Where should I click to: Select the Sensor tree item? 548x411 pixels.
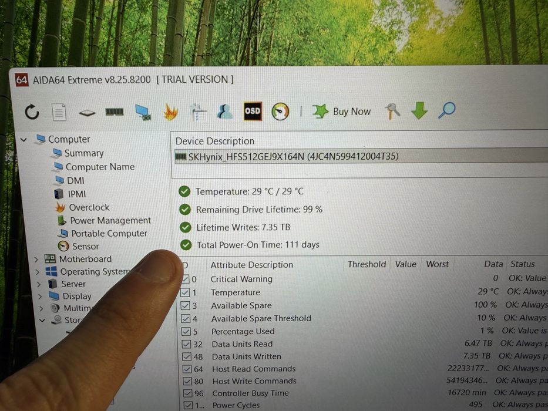point(85,246)
